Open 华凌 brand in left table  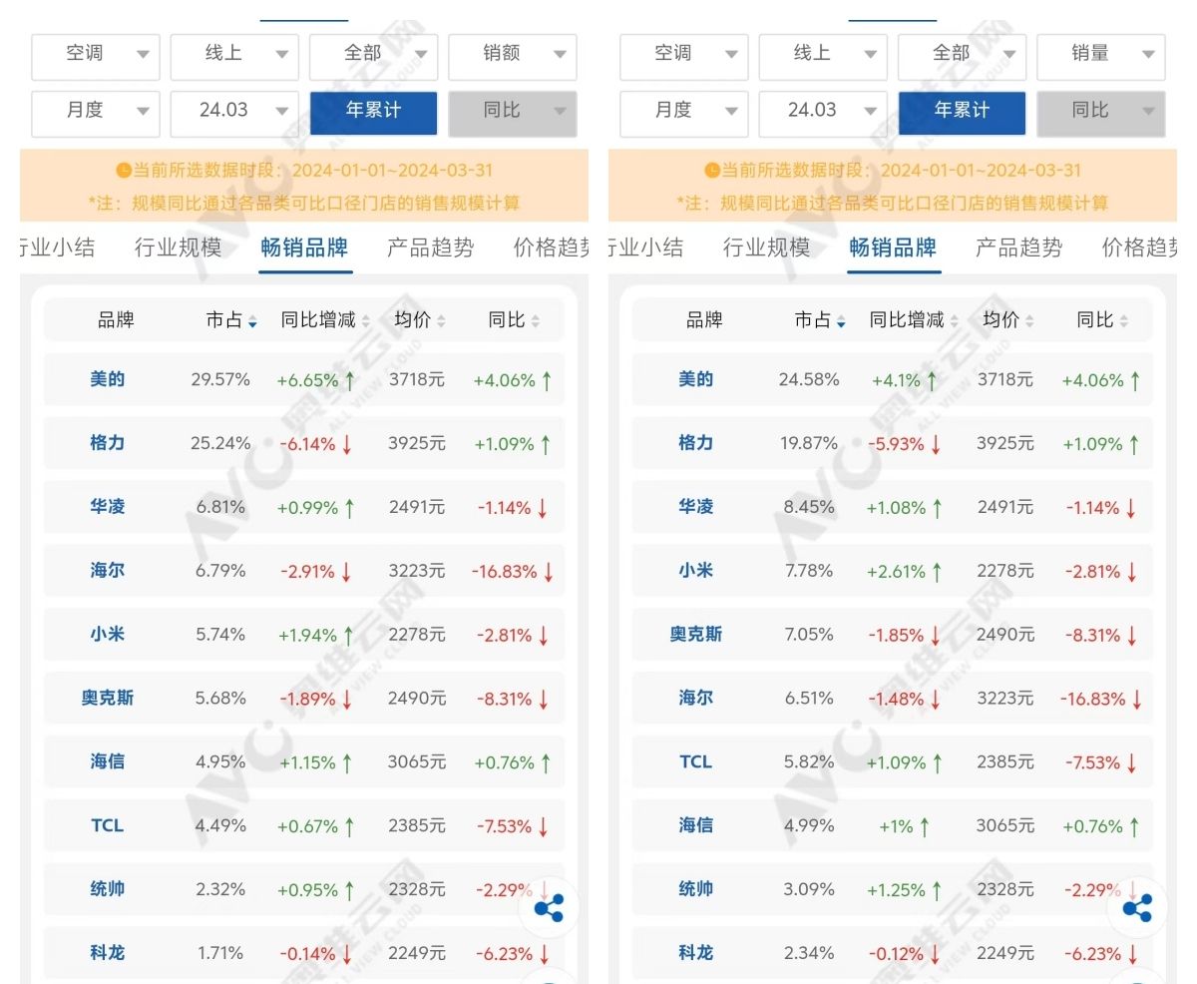coord(108,507)
